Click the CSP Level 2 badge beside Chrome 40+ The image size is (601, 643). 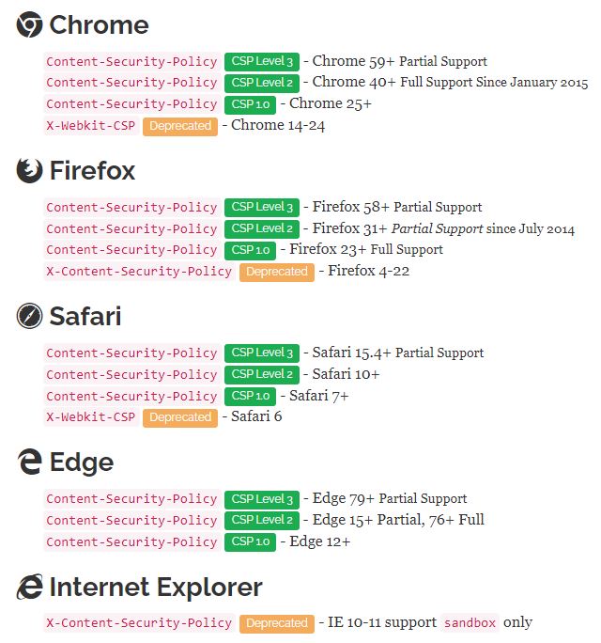[x=262, y=83]
